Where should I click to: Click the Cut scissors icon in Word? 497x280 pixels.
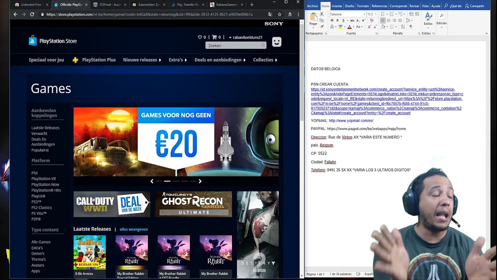[322, 14]
